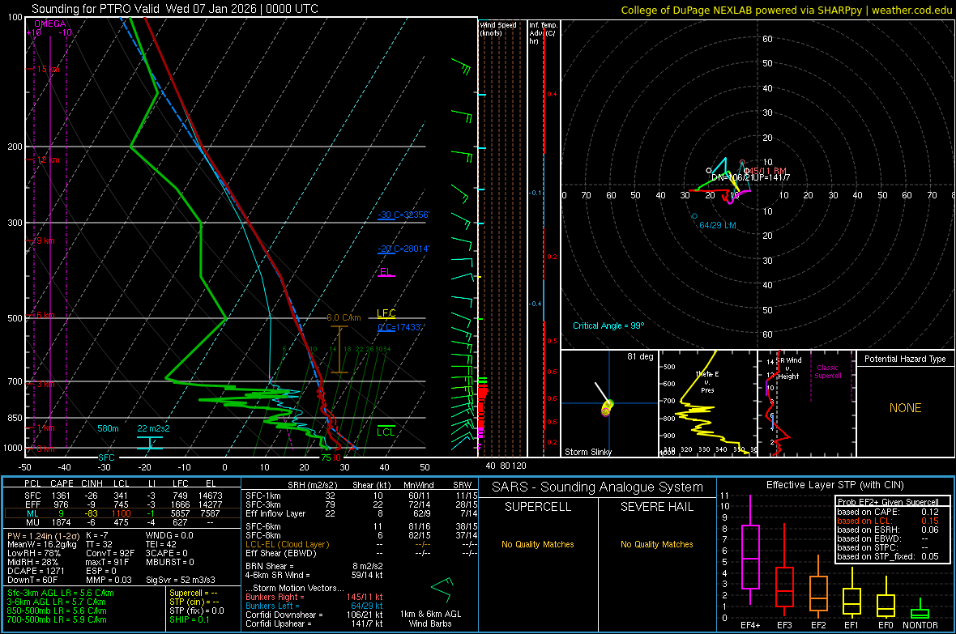Click the magenta EL level label
956x634 pixels.
(x=386, y=272)
